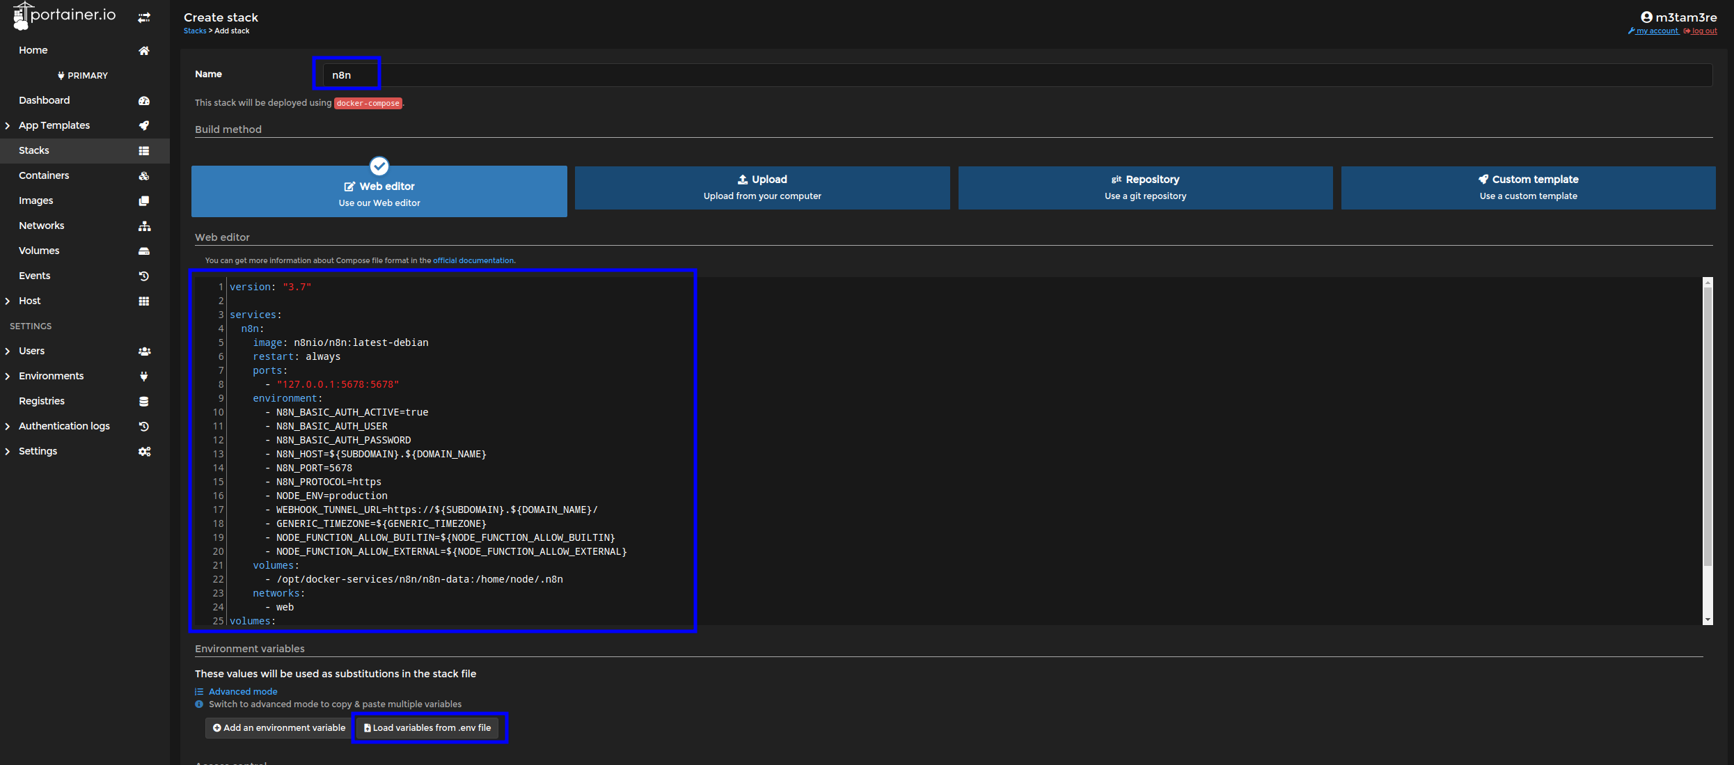Click the docker-compose red label
1734x765 pixels.
pyautogui.click(x=368, y=103)
